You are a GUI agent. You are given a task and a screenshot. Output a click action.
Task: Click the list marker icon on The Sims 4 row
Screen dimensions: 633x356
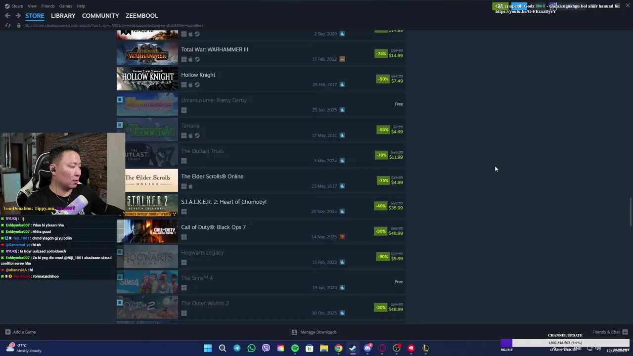(120, 277)
